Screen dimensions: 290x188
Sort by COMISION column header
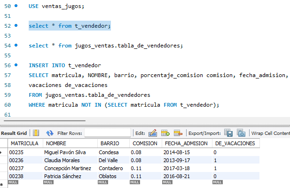click(146, 143)
